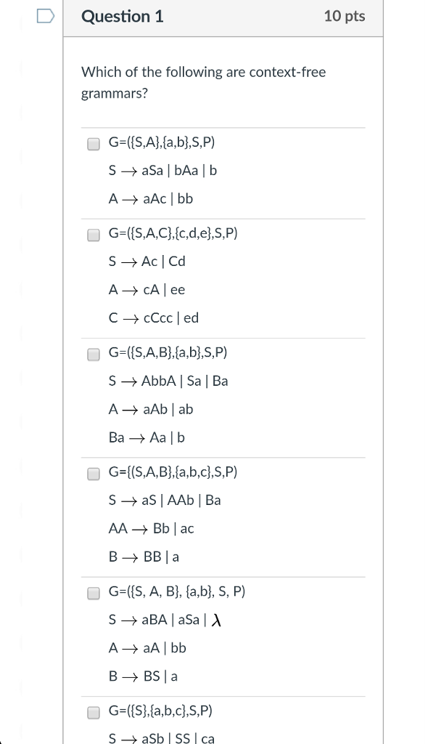
Task: Check the first grammar option G=({S,A},{a,b},S,P)
Action: click(93, 144)
